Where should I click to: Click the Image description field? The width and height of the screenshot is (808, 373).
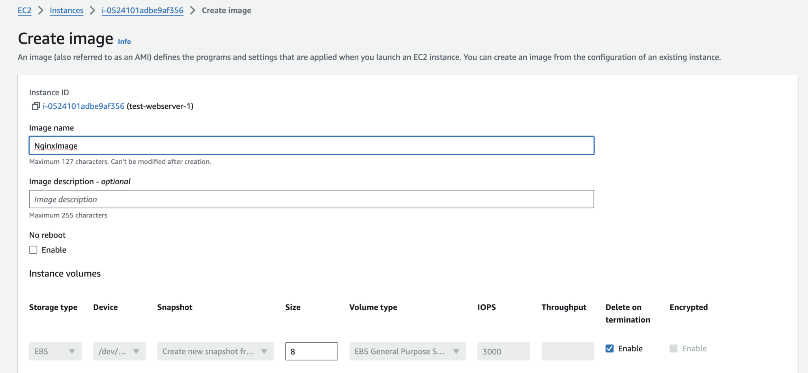pyautogui.click(x=311, y=199)
